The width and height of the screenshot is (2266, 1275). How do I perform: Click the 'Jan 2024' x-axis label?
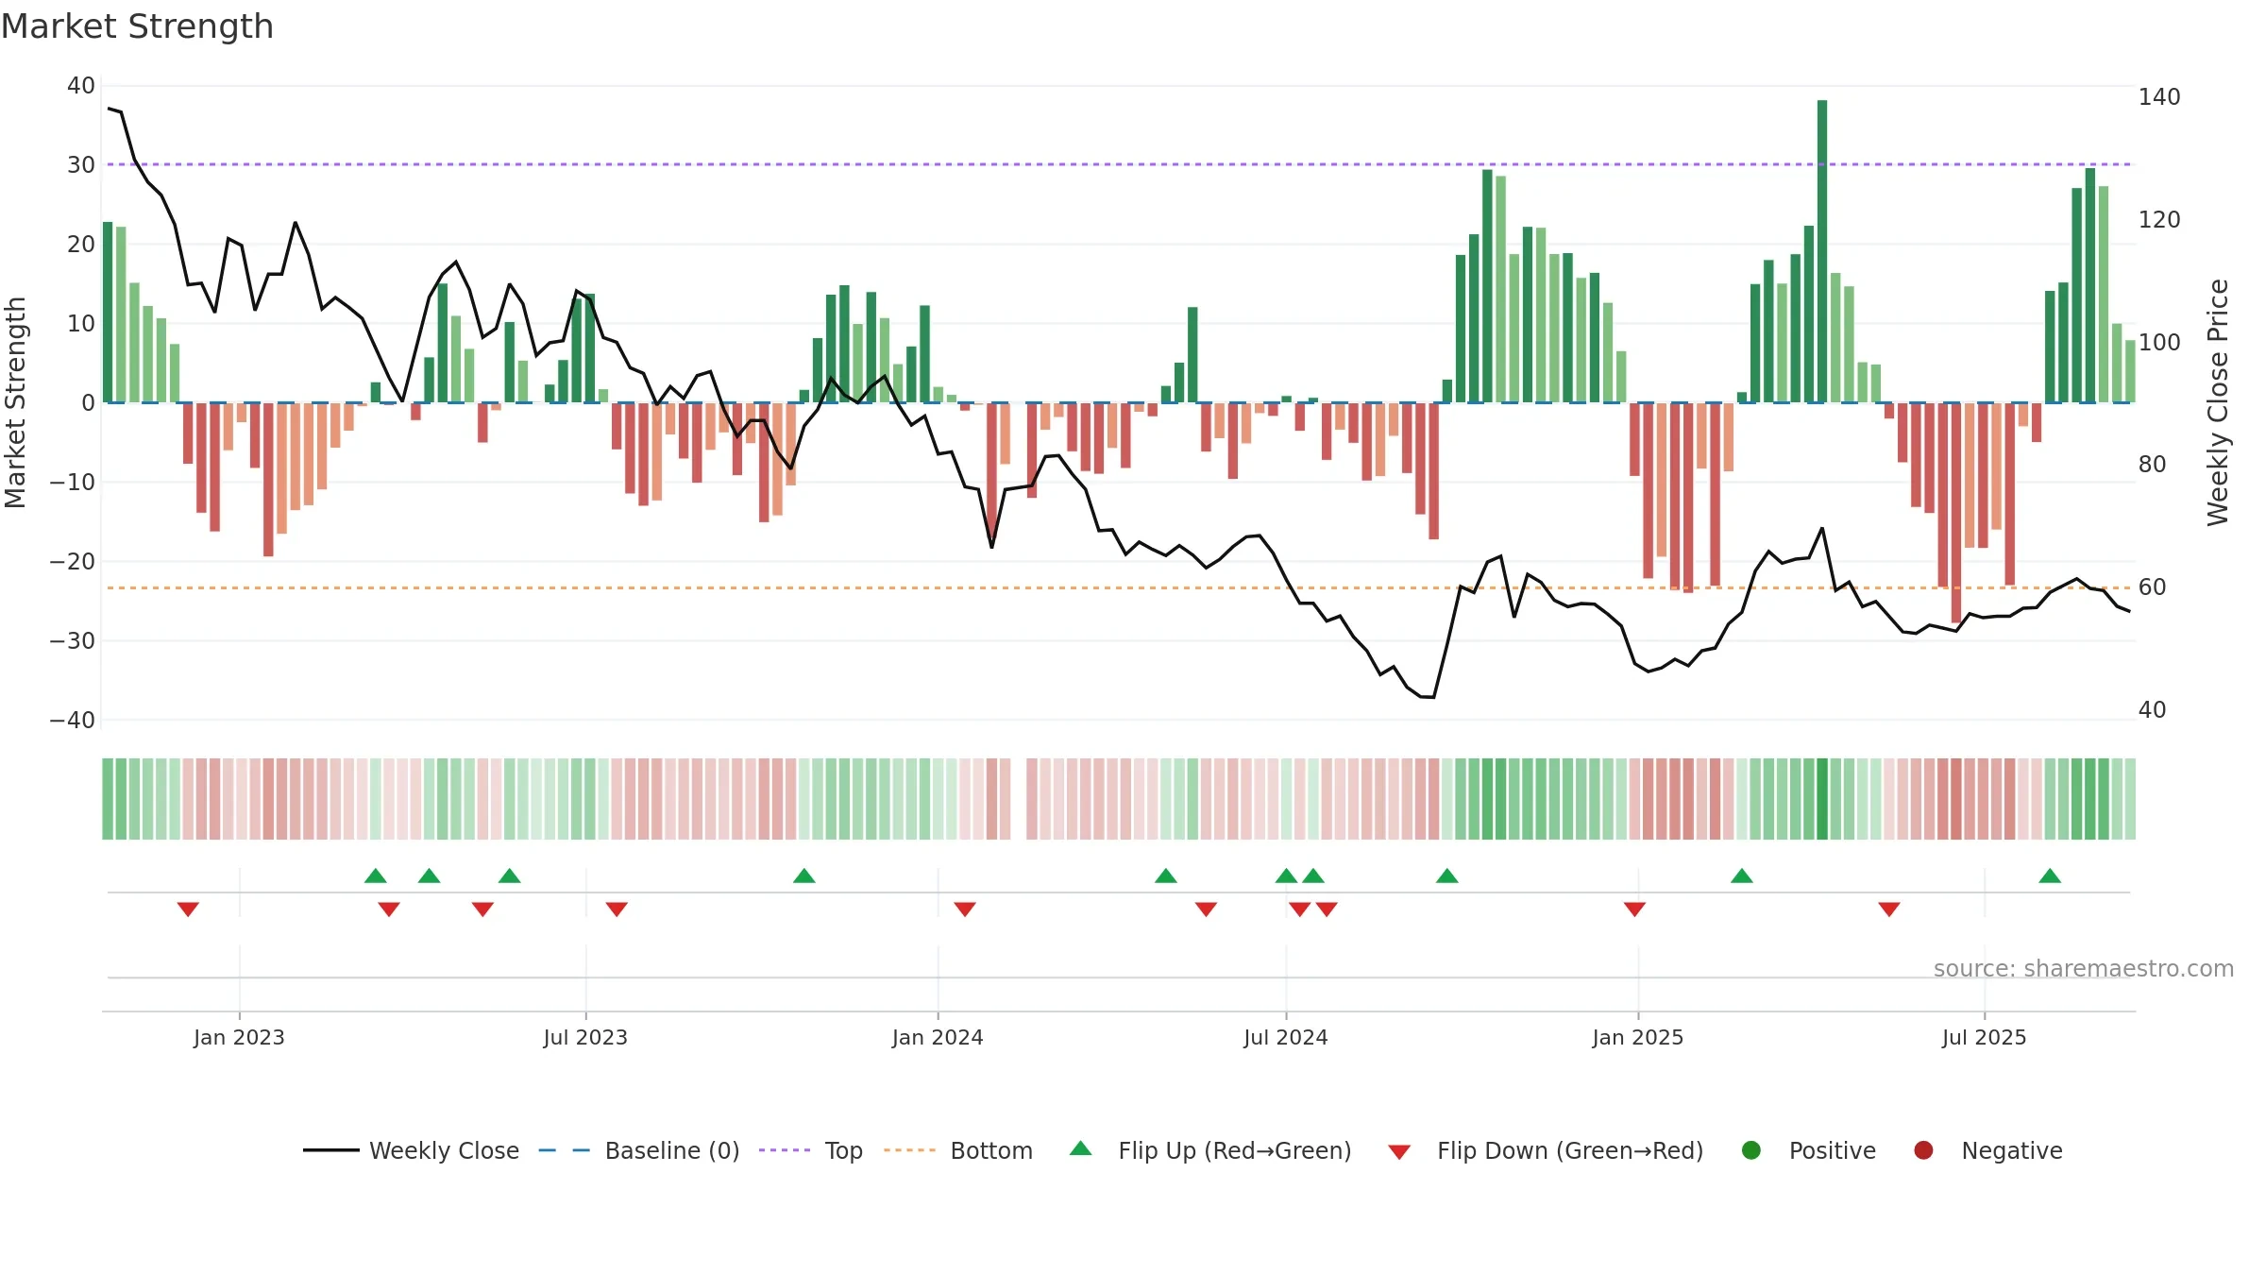[x=938, y=1038]
